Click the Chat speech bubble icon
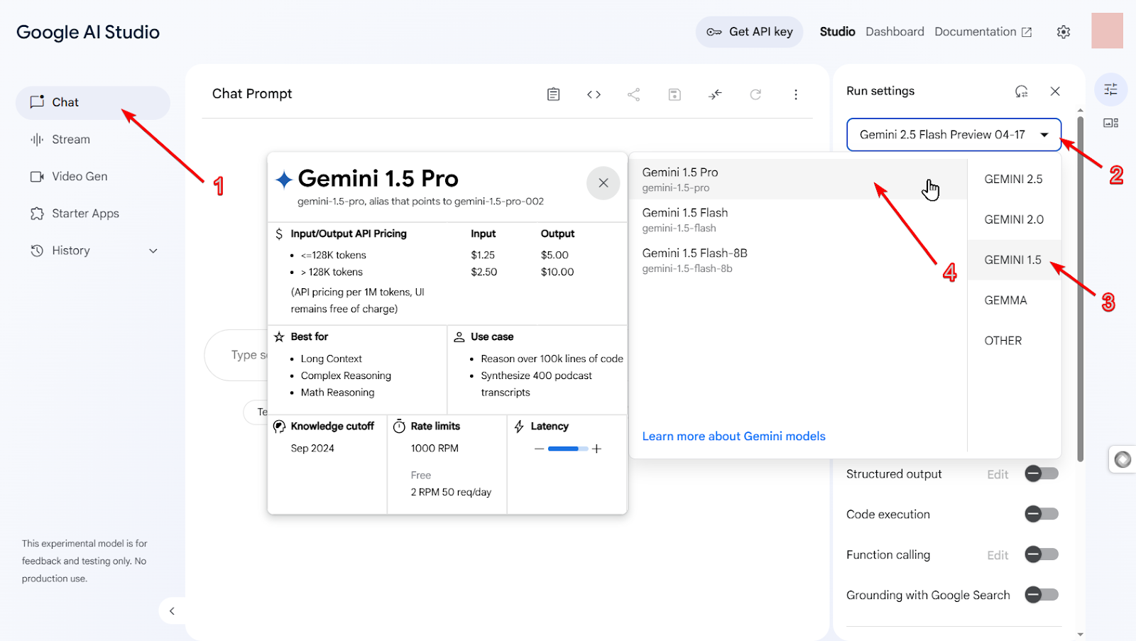 point(37,102)
